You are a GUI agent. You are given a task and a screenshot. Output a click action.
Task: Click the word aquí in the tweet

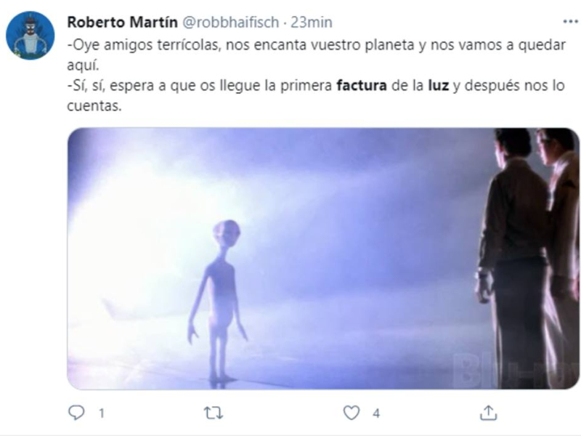point(83,65)
